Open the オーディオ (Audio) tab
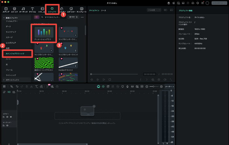This screenshot has height=145, width=229. [x=24, y=9]
